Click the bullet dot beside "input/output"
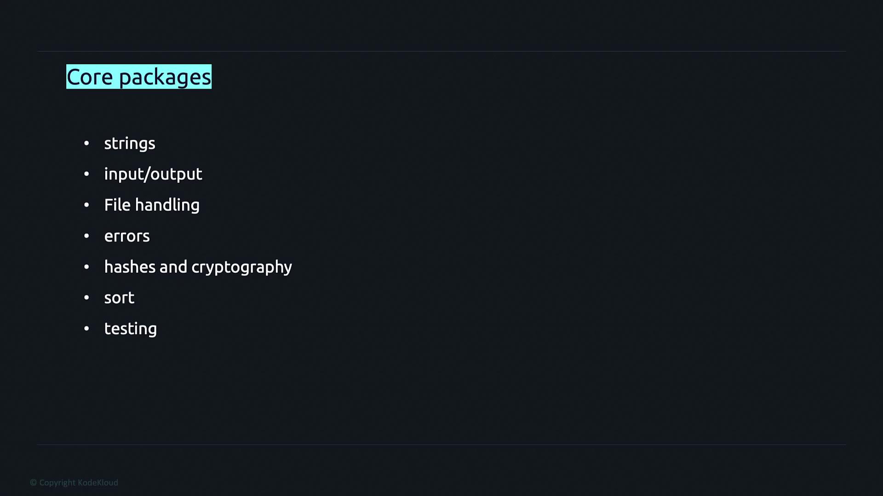883x496 pixels. pos(86,174)
